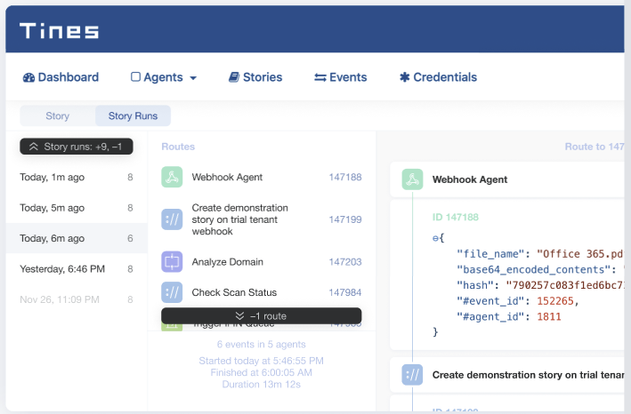
Task: Open the Agents dropdown menu
Action: point(164,77)
